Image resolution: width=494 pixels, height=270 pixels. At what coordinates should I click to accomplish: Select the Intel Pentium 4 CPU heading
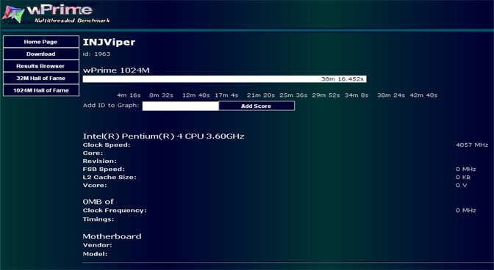[163, 136]
